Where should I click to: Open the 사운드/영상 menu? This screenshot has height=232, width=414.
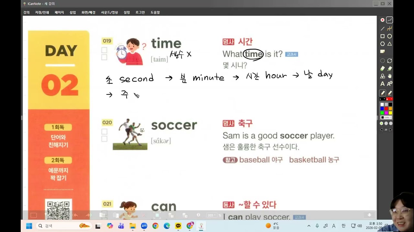[x=109, y=13]
